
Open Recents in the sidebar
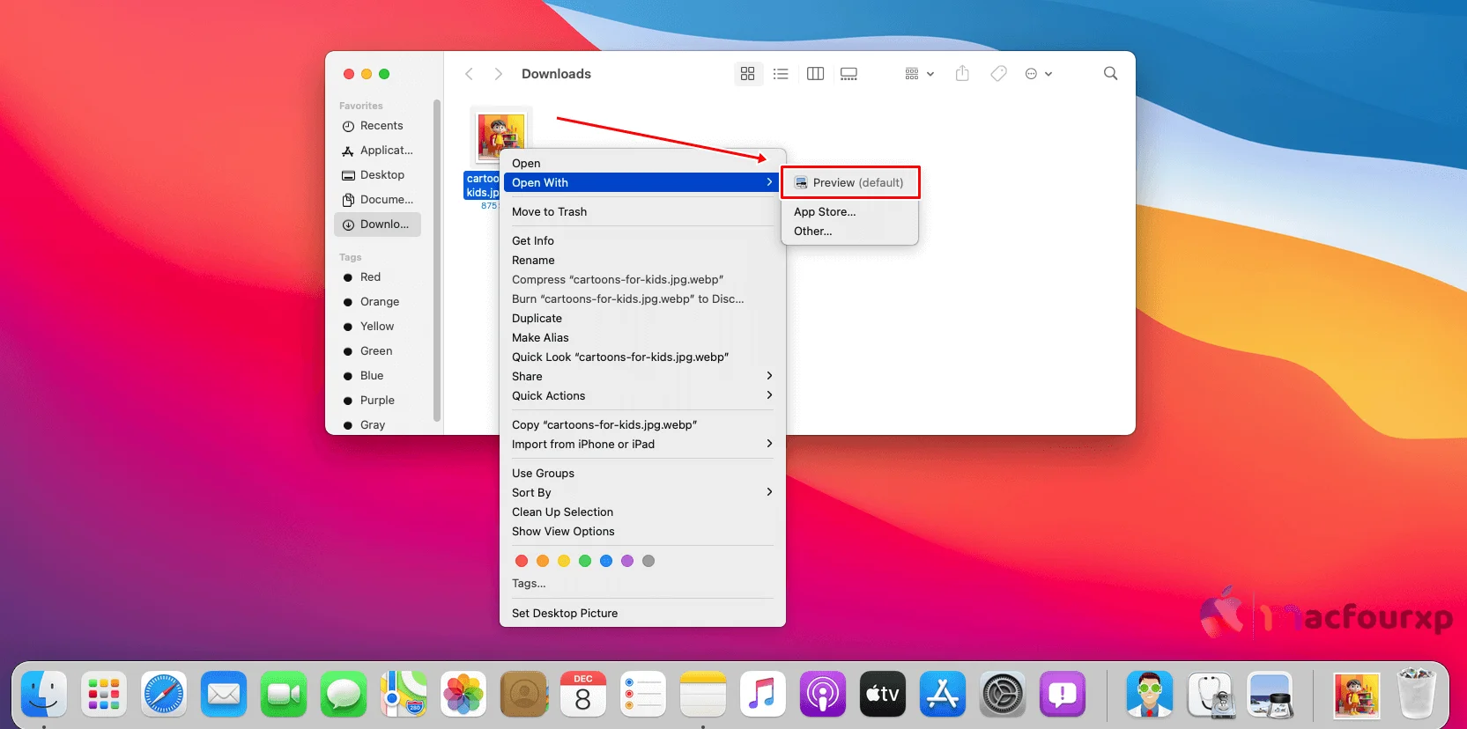pyautogui.click(x=377, y=126)
